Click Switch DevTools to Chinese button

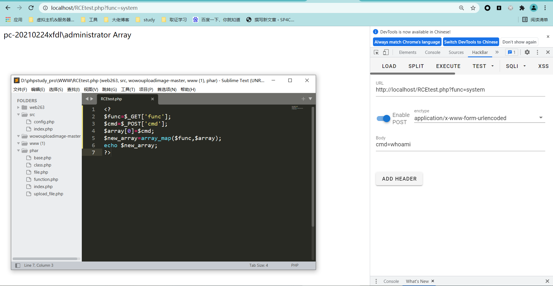[x=471, y=42]
